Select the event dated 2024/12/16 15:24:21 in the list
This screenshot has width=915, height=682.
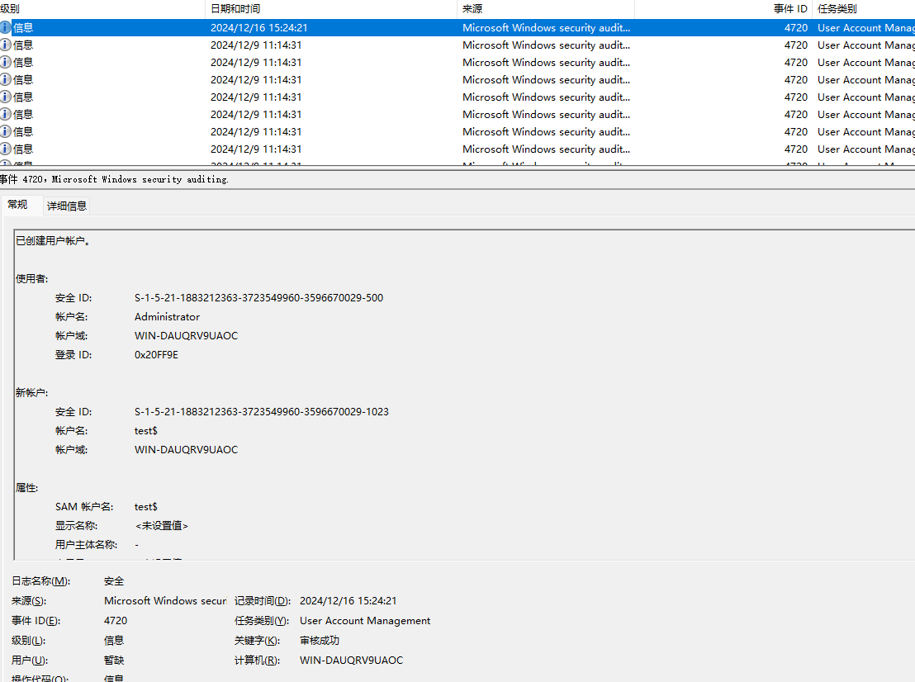pyautogui.click(x=457, y=27)
